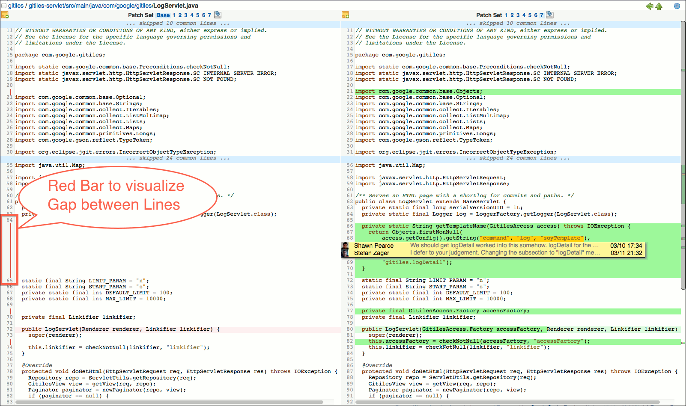Expand the skipped 24 common lines section

pos(178,158)
